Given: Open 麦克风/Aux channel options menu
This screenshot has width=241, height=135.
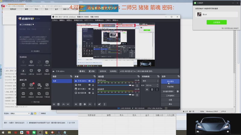Looking at the screenshot, I should [137, 85].
